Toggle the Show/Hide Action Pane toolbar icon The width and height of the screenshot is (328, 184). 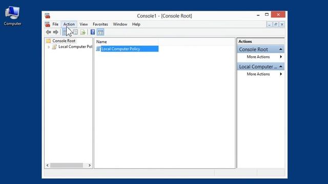[100, 32]
